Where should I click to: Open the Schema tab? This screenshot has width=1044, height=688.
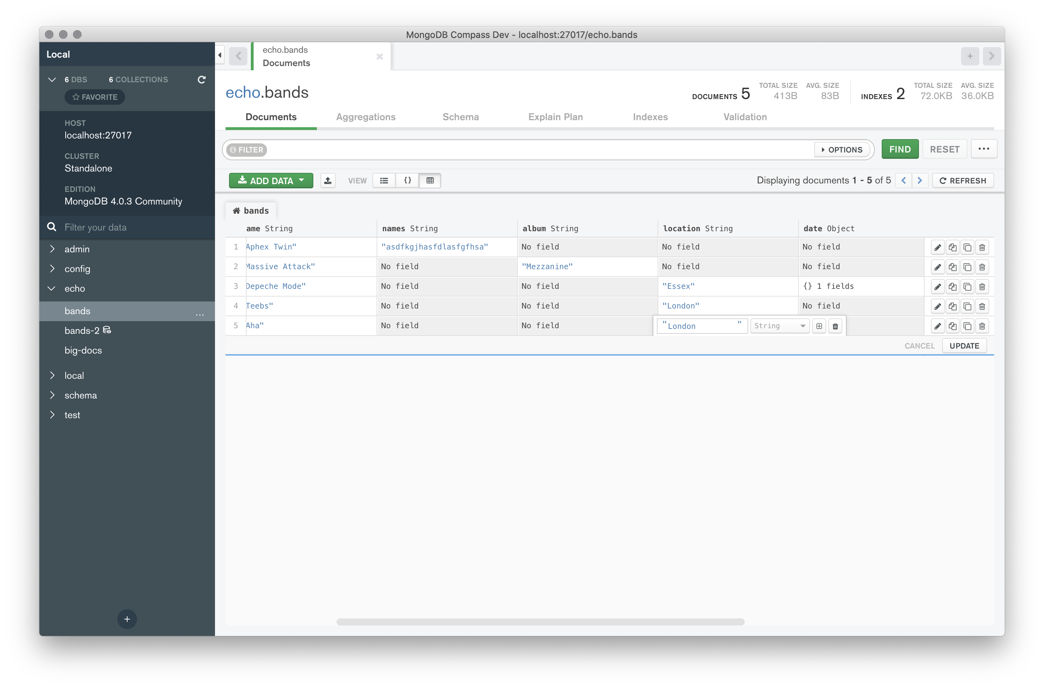[x=460, y=117]
